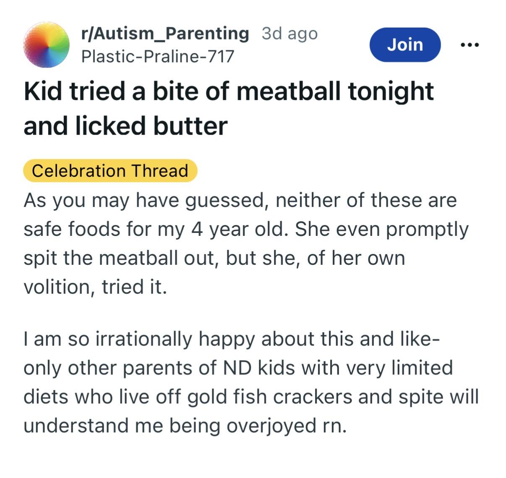506x478 pixels.
Task: Click the "I am so irrationally happy" line
Action: (x=232, y=339)
